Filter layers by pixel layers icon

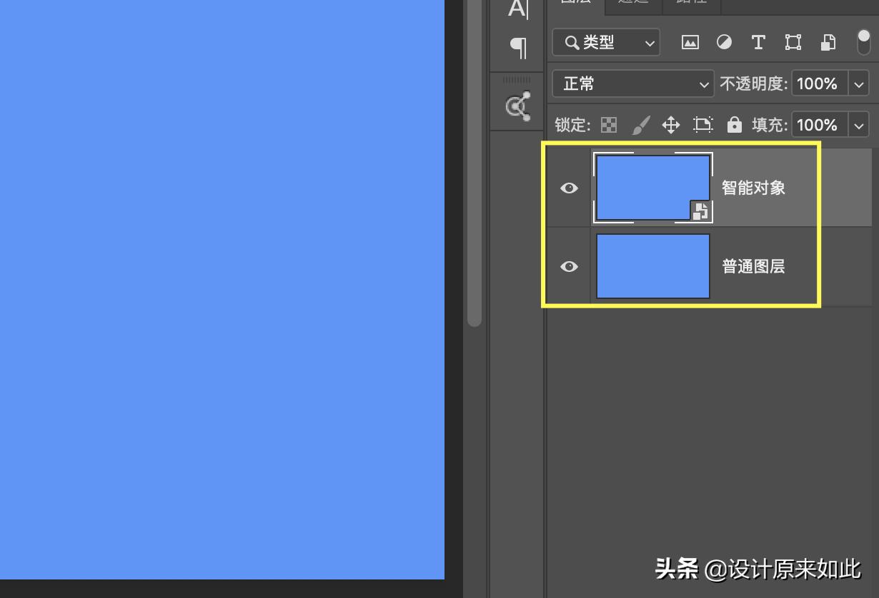click(690, 43)
